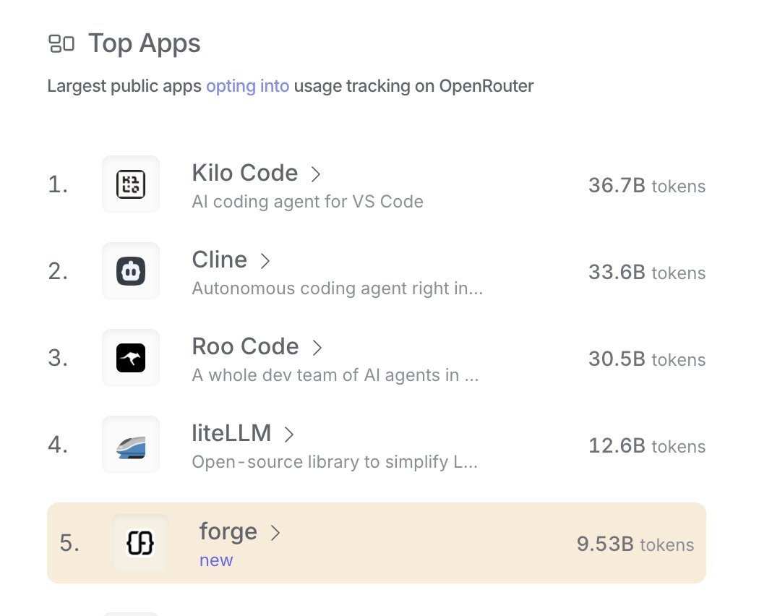Expand chevron next to Roo Code
The width and height of the screenshot is (759, 616).
pos(317,347)
